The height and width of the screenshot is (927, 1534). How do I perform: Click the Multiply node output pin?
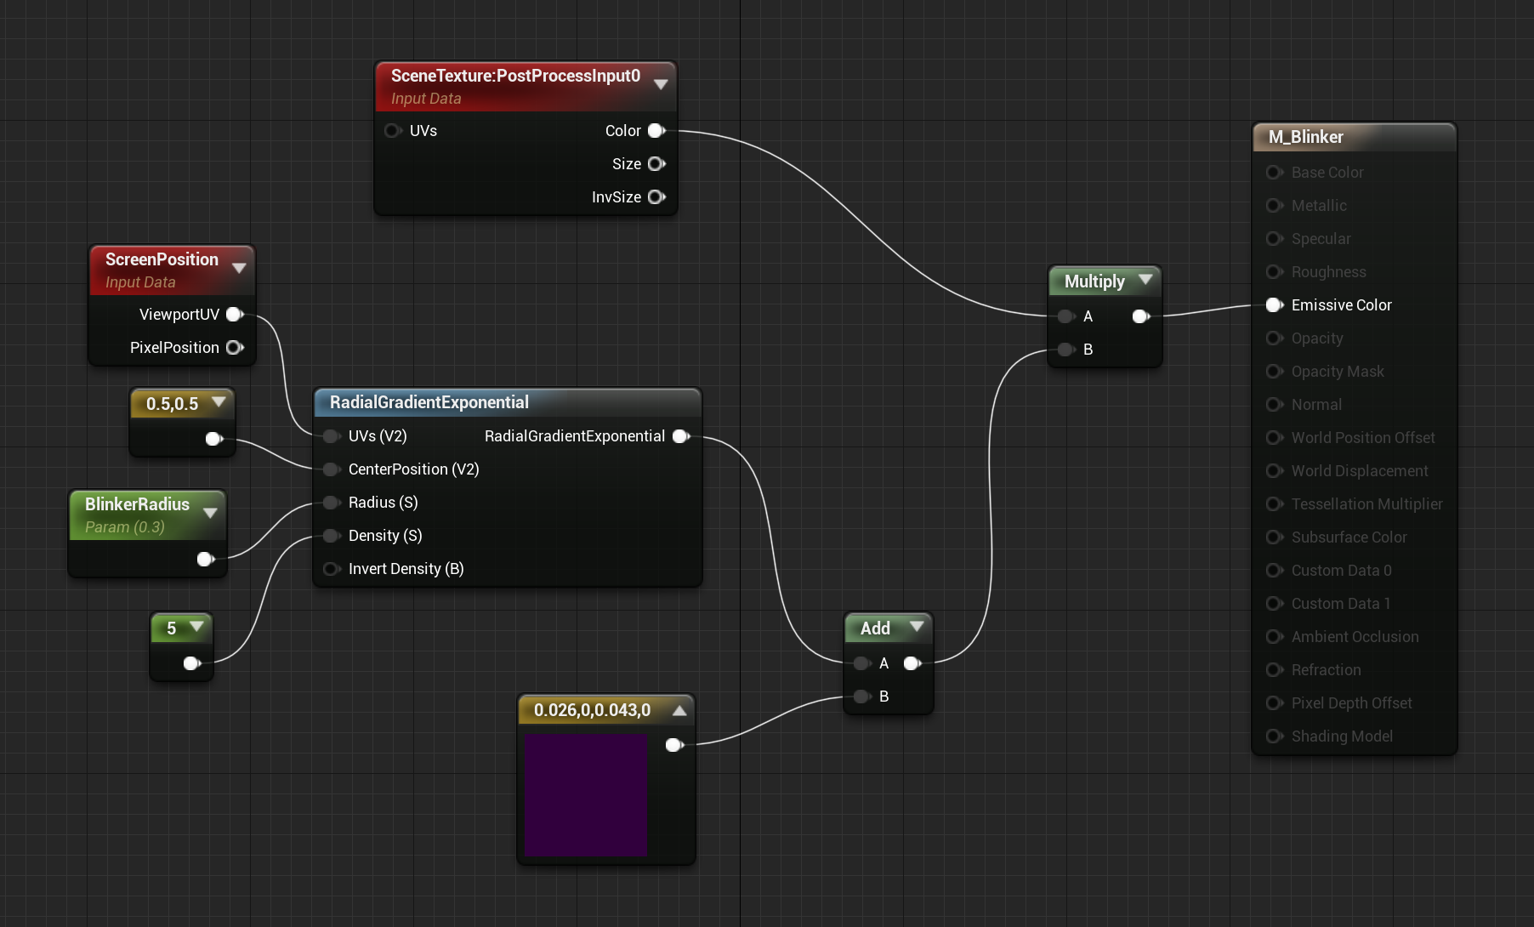pyautogui.click(x=1141, y=316)
